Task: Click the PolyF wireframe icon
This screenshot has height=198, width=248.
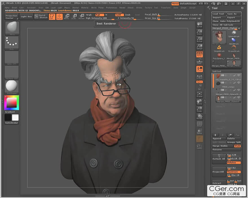Action: coord(200,124)
